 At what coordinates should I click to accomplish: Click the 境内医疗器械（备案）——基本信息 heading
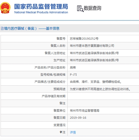point(32,28)
